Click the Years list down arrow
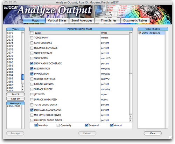The width and height of the screenshot is (175, 144). click(23, 89)
